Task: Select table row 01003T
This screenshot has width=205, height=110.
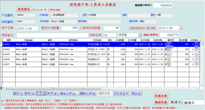Action: [101, 64]
